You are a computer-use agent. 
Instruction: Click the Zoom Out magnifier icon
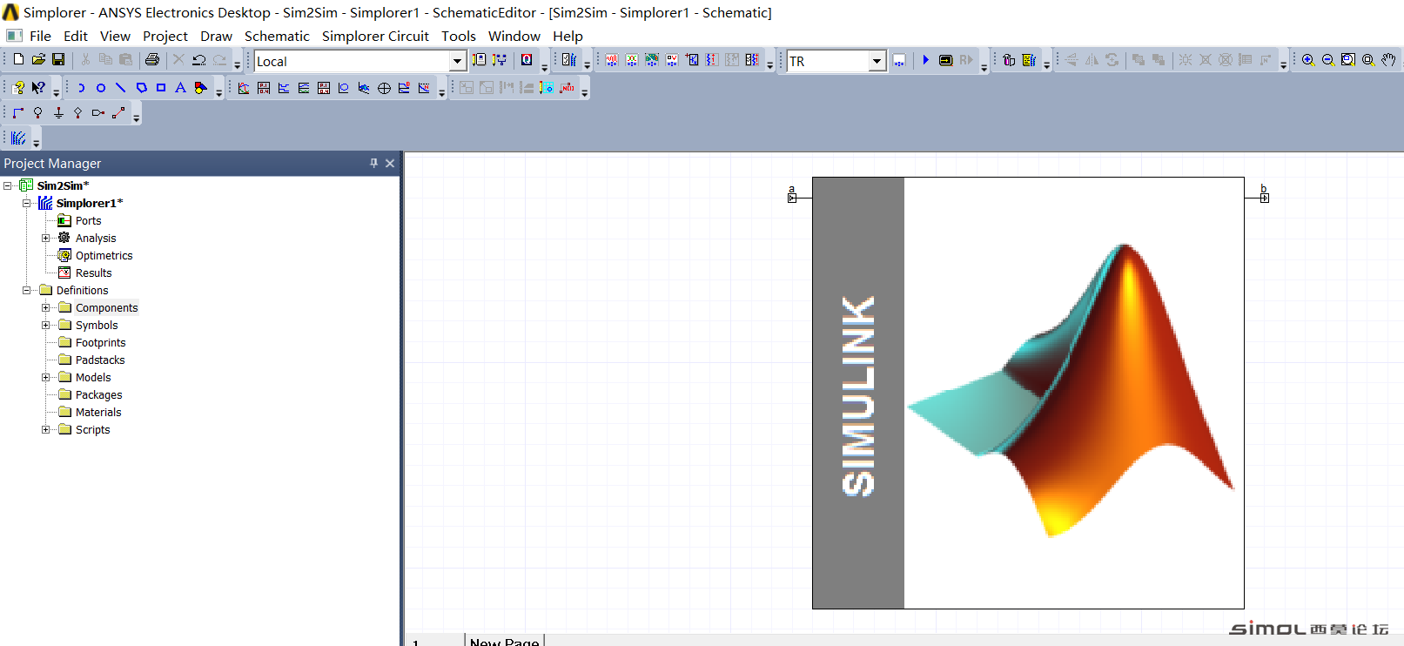[1328, 59]
